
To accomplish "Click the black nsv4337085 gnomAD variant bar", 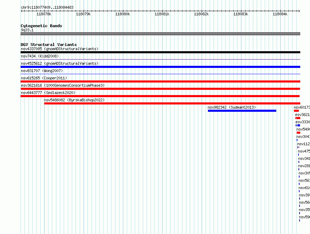I will pyautogui.click(x=160, y=52).
